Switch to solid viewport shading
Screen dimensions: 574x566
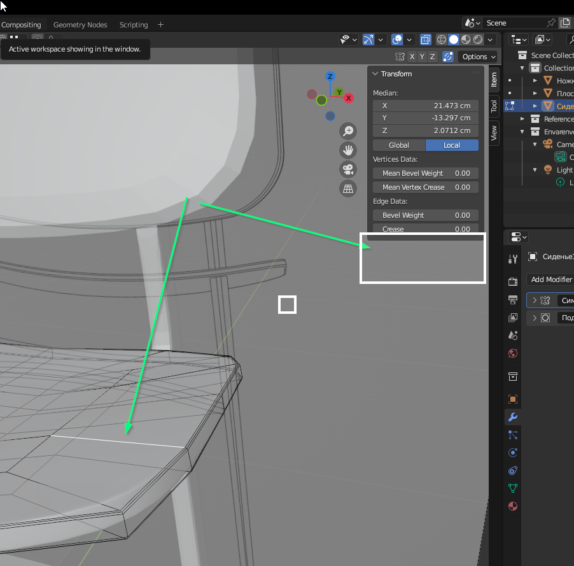454,39
